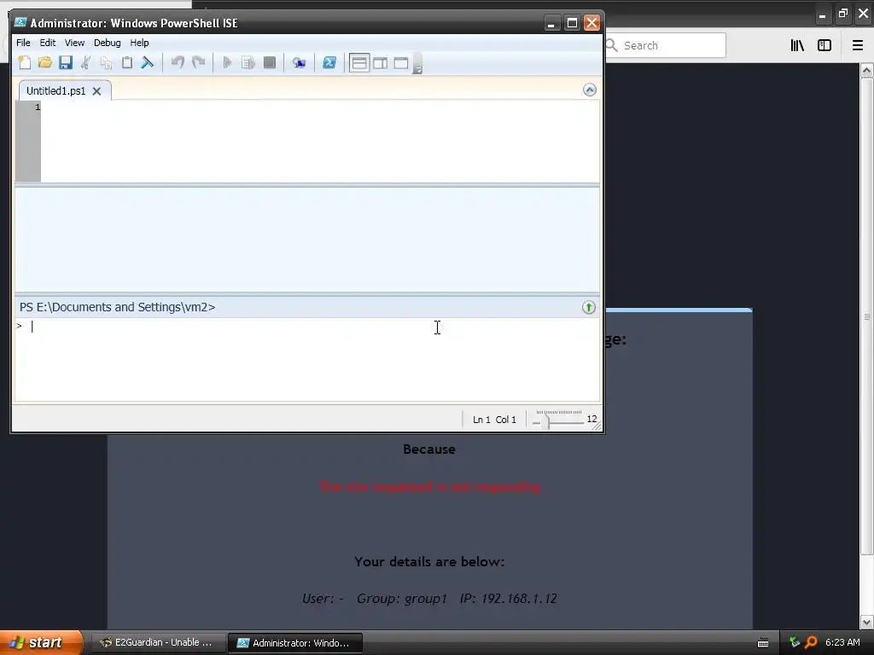Click the browser Search field
The image size is (874, 655).
(x=666, y=45)
